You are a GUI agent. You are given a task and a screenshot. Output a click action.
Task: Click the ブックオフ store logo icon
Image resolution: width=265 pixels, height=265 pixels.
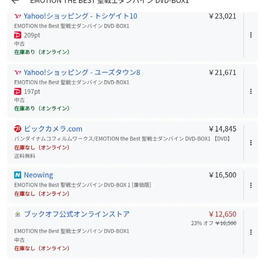tap(18, 214)
